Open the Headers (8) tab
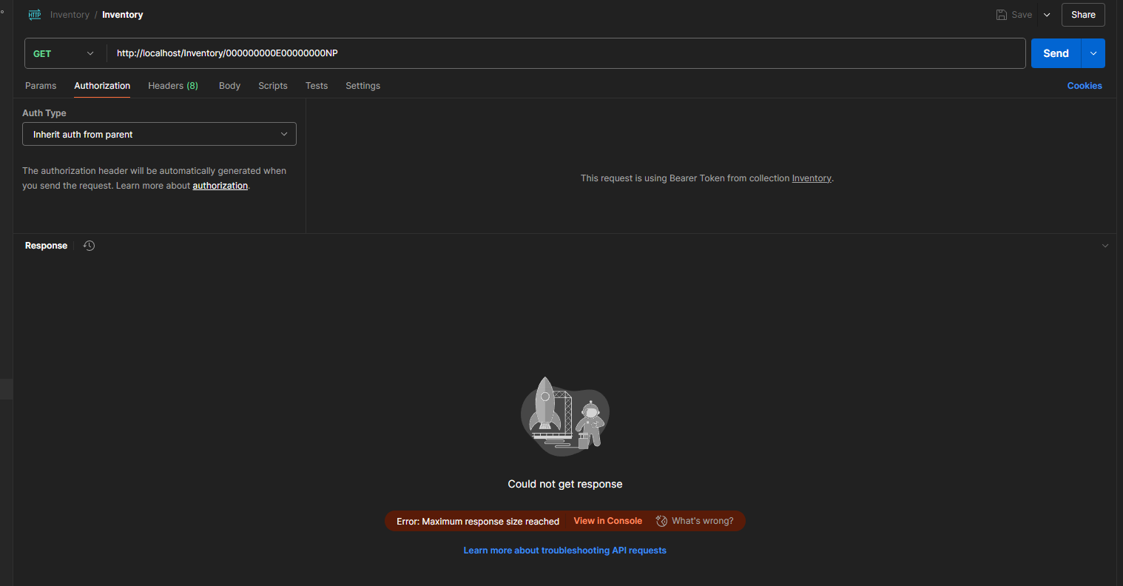Screen dimensions: 1123x586 pos(172,86)
